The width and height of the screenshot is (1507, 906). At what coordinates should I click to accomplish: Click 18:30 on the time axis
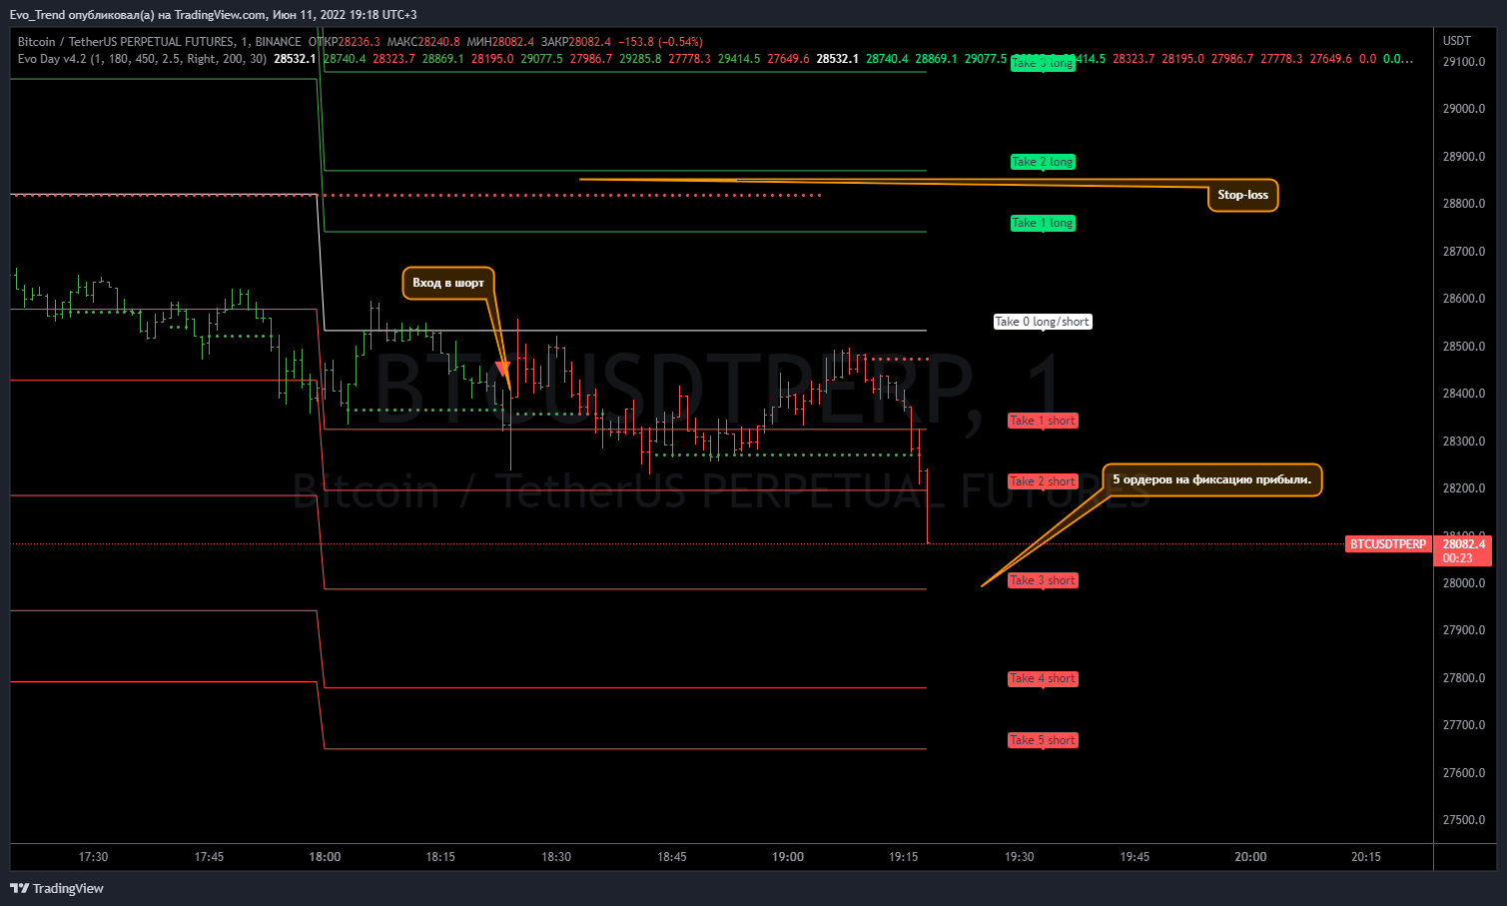click(556, 857)
